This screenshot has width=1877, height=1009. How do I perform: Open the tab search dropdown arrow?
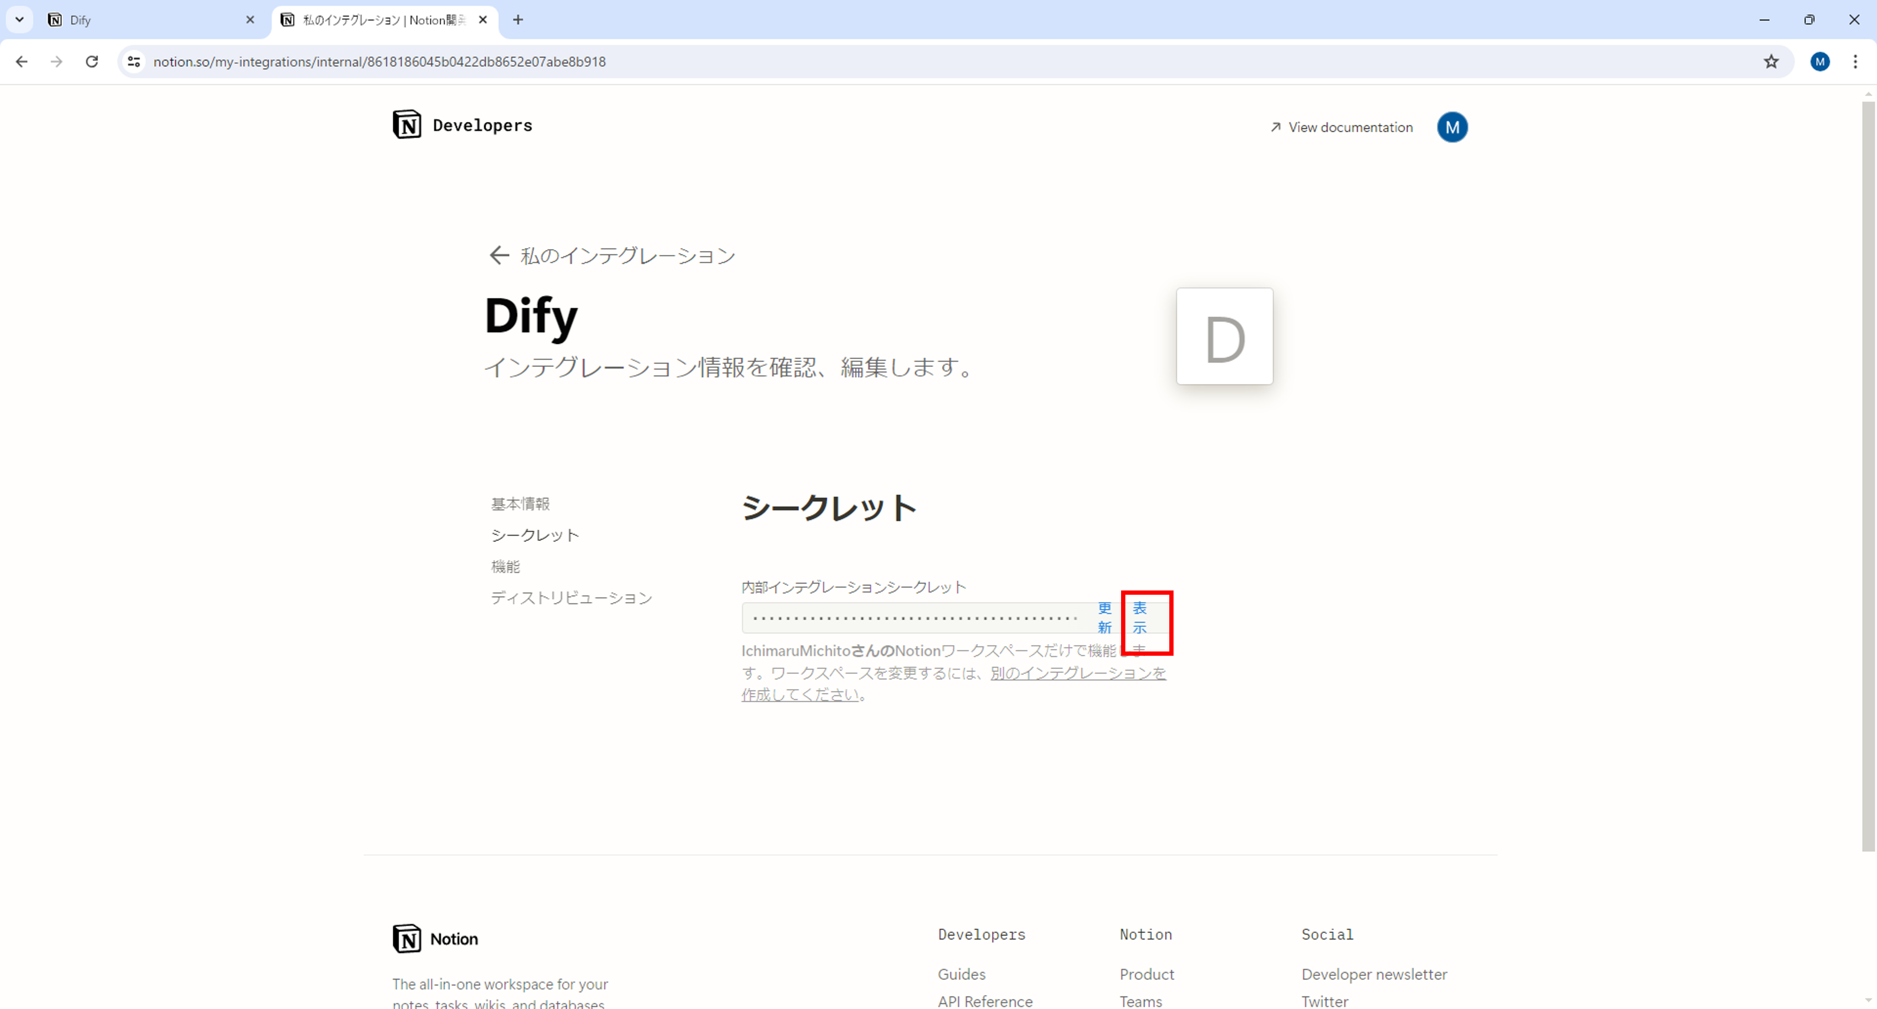click(x=20, y=20)
